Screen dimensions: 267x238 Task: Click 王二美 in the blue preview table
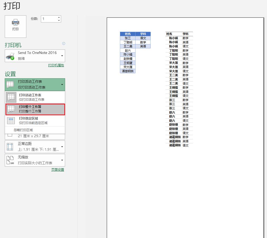click(x=128, y=46)
